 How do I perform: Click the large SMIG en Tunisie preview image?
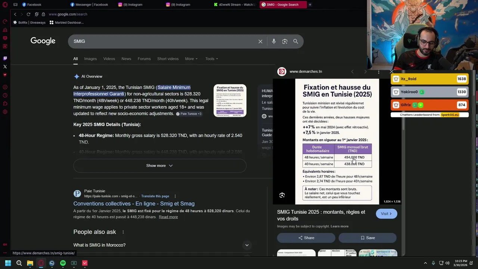337,141
